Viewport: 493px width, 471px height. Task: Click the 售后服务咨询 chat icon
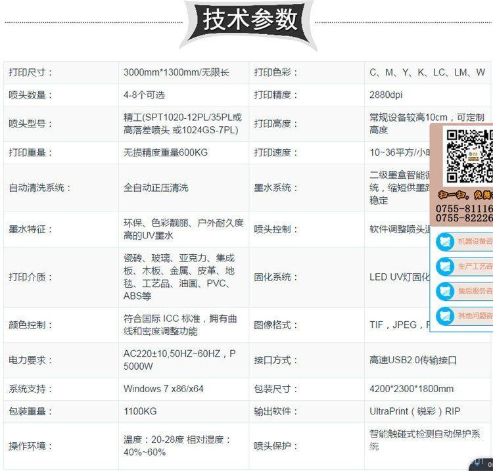click(445, 291)
